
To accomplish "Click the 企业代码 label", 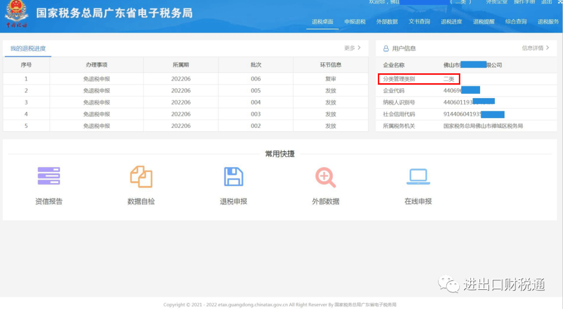I will 394,91.
